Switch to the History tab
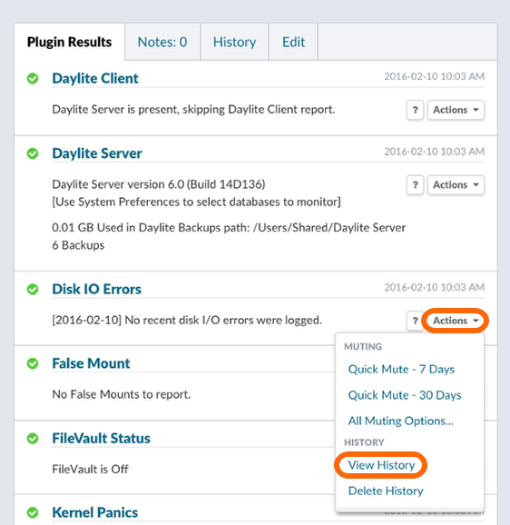 click(x=235, y=42)
